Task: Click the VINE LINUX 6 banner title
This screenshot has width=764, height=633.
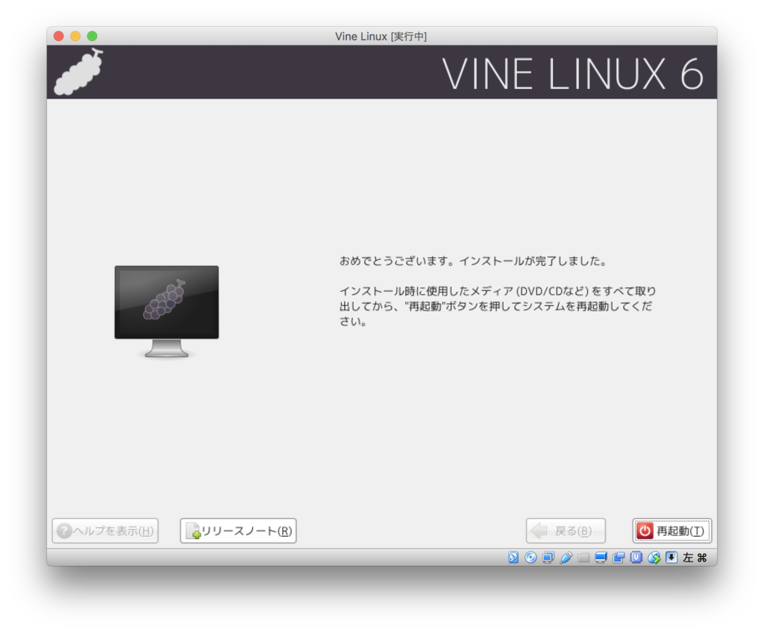Action: (x=573, y=74)
